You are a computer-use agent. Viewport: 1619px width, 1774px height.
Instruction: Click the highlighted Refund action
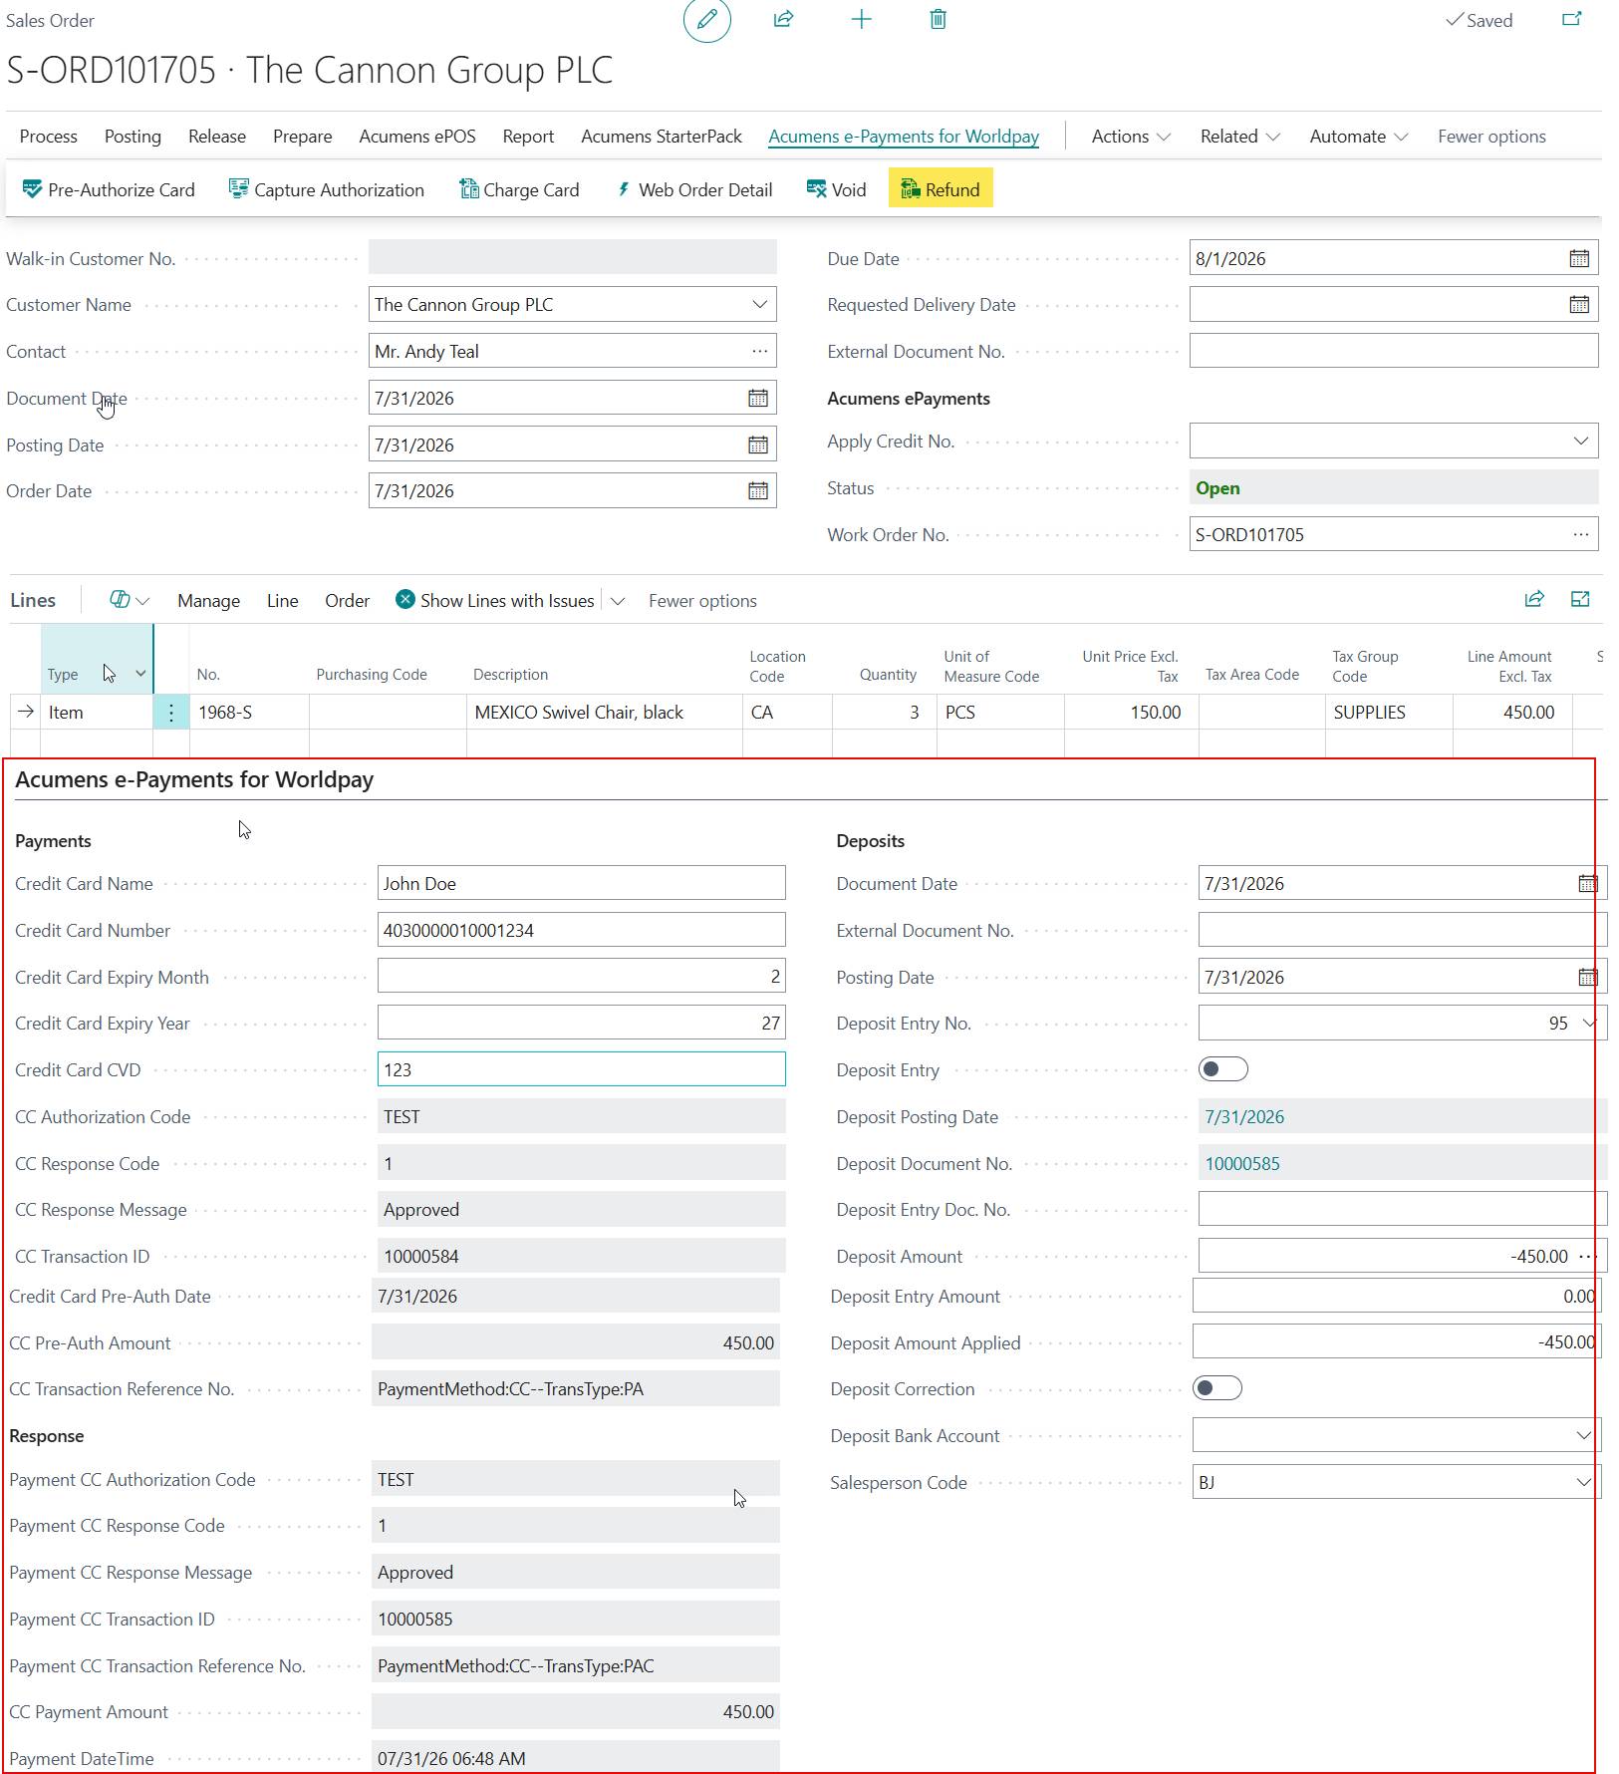[941, 189]
